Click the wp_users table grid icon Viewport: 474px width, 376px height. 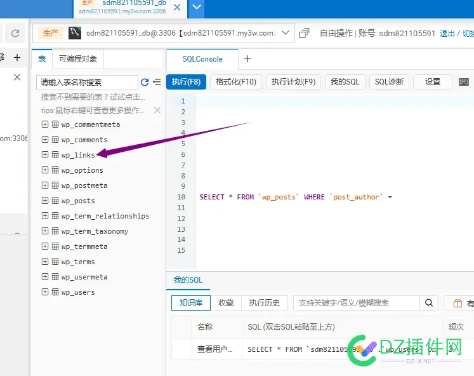click(55, 292)
